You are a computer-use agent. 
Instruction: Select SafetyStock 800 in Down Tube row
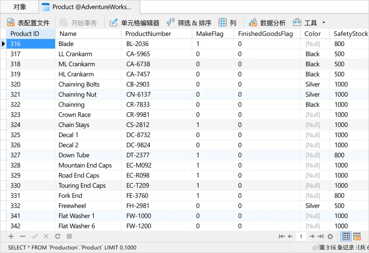[350, 155]
